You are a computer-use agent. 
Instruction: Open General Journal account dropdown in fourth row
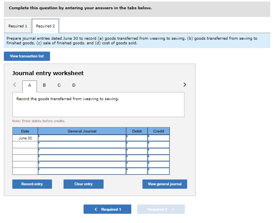(x=82, y=158)
